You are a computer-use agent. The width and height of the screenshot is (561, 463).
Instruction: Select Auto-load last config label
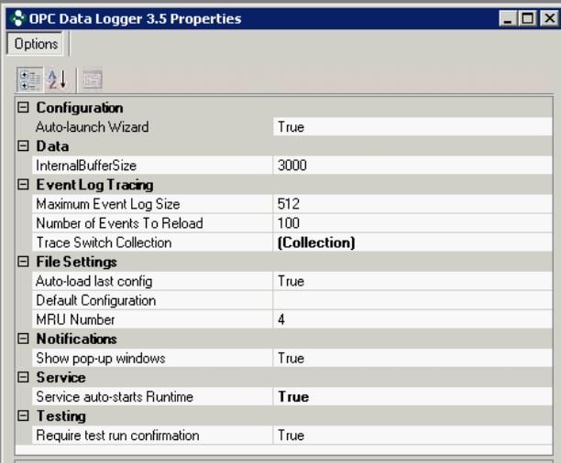pyautogui.click(x=94, y=281)
